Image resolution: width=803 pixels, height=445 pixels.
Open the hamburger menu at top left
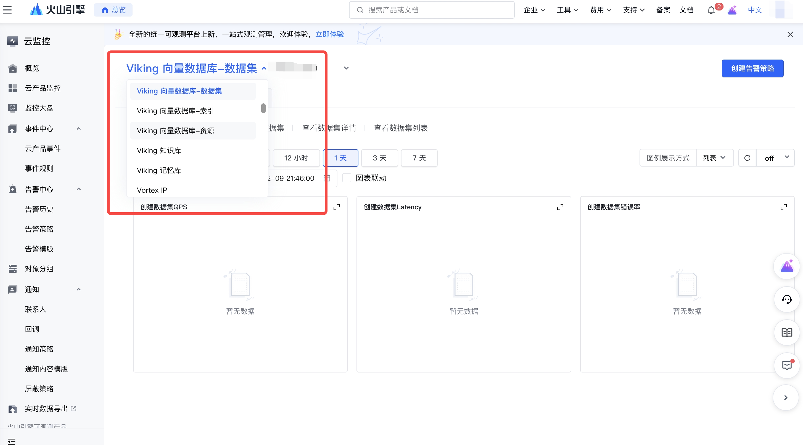[x=7, y=10]
